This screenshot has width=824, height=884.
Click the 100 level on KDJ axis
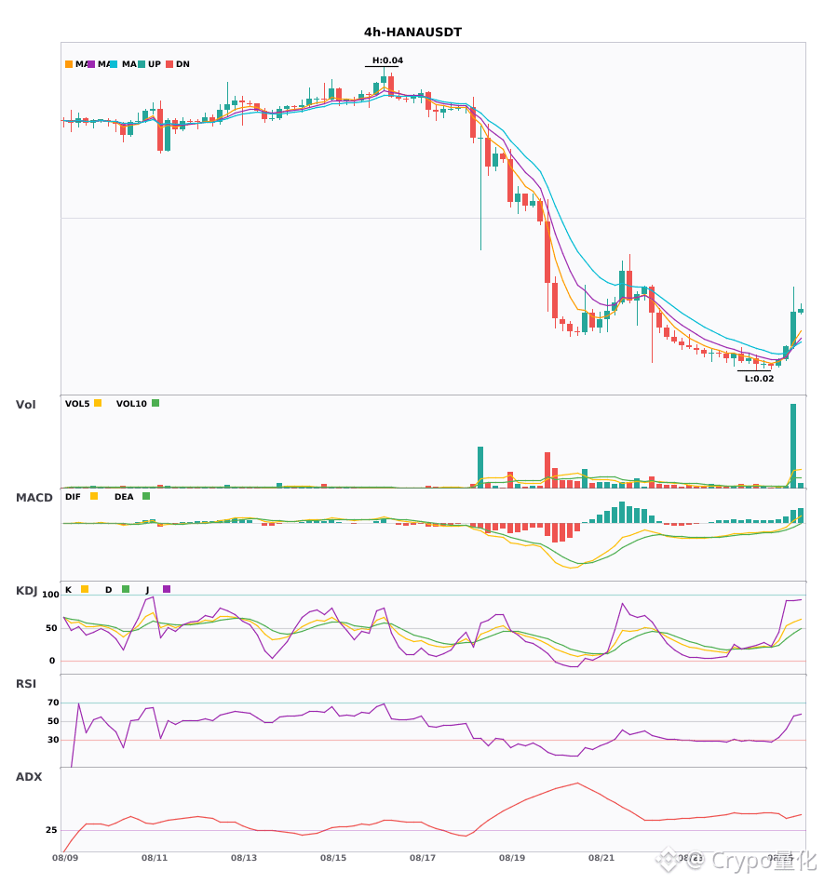point(50,595)
